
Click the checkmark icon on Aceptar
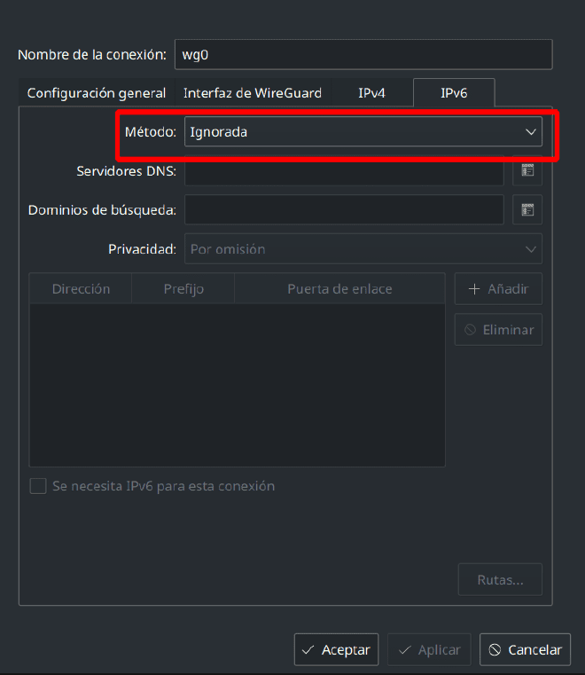tap(308, 650)
